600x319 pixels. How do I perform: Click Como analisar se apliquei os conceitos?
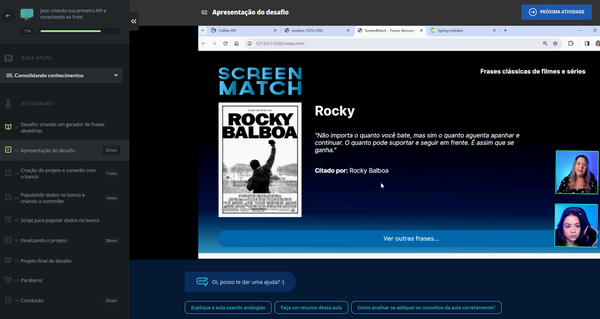(426, 307)
